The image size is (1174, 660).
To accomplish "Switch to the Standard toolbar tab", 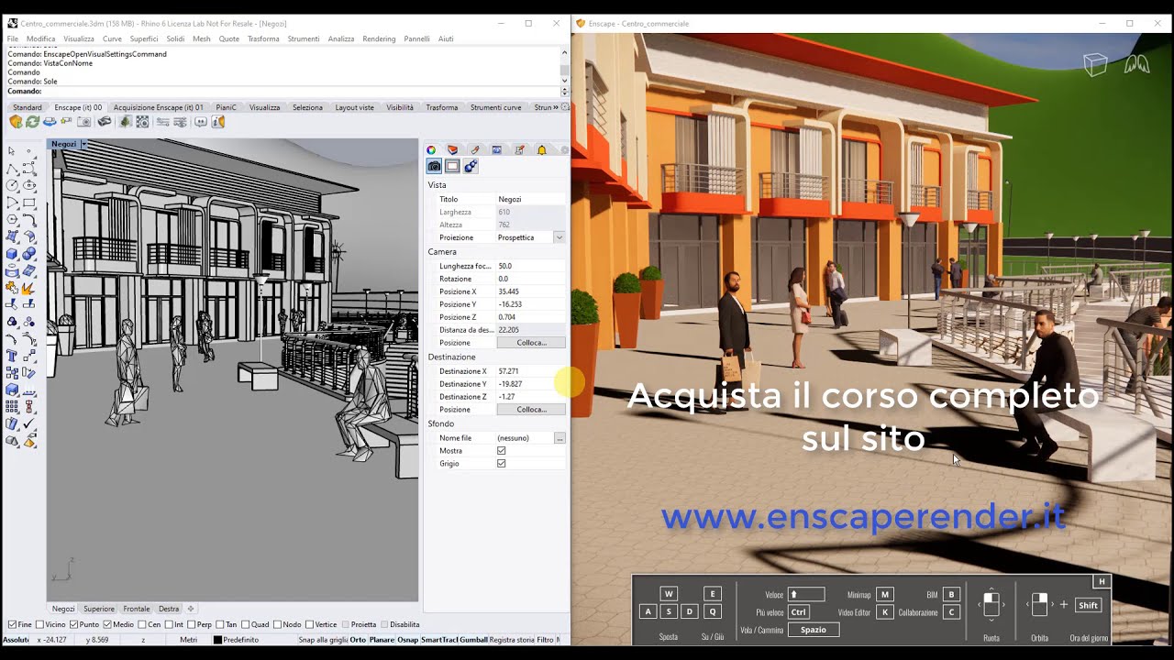I will point(27,107).
